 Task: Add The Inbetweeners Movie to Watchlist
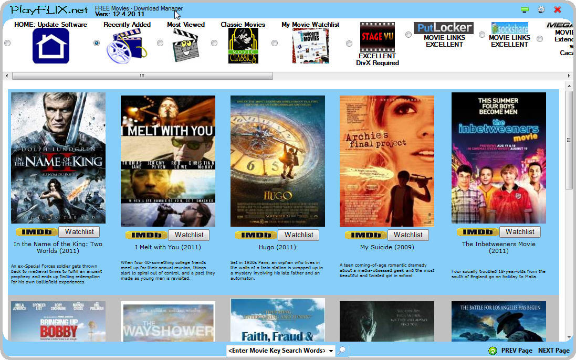click(x=520, y=231)
